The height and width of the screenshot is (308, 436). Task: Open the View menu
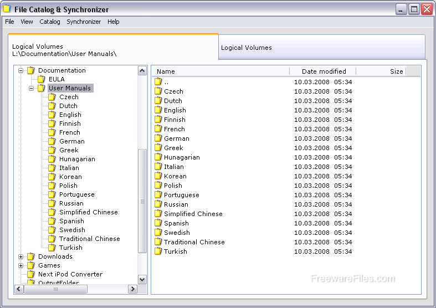27,22
